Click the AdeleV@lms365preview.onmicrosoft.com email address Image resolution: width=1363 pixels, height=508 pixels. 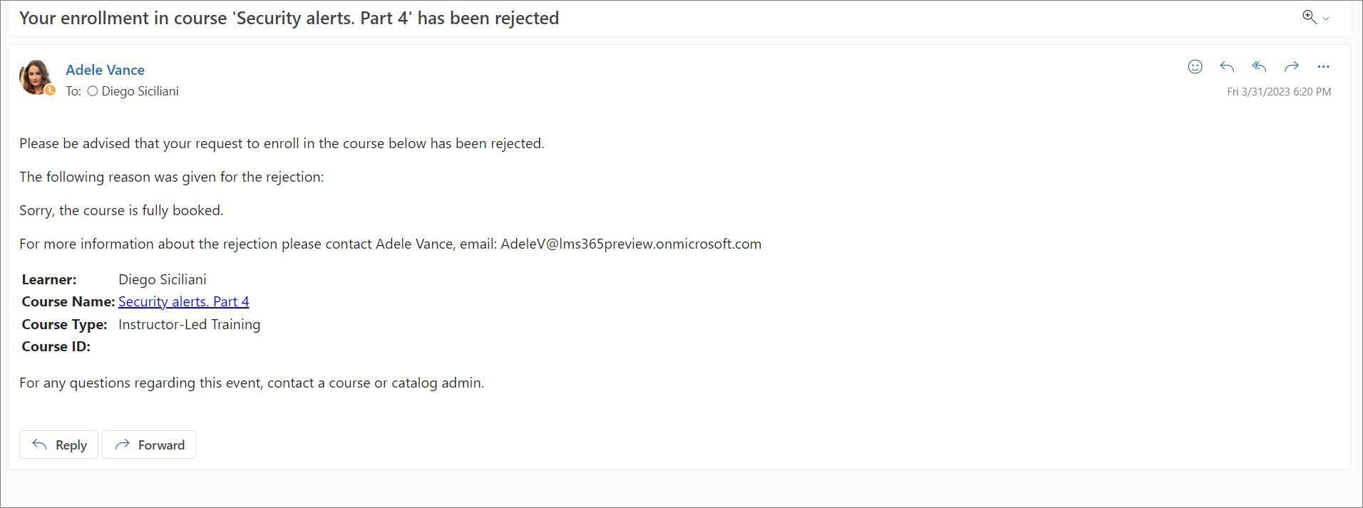click(x=631, y=244)
